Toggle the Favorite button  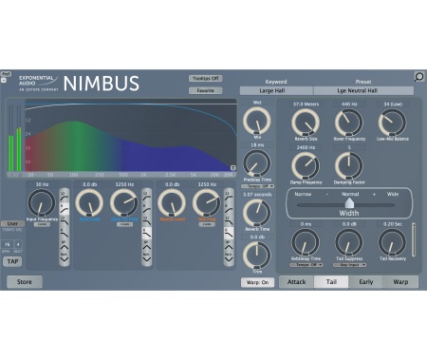point(206,90)
